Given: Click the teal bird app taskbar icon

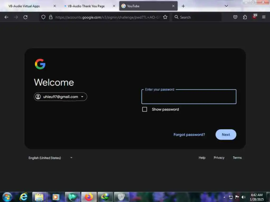Looking at the screenshot, I should click(x=73, y=197).
